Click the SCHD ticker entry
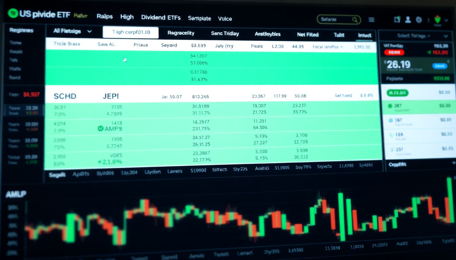The image size is (456, 260). pyautogui.click(x=64, y=96)
